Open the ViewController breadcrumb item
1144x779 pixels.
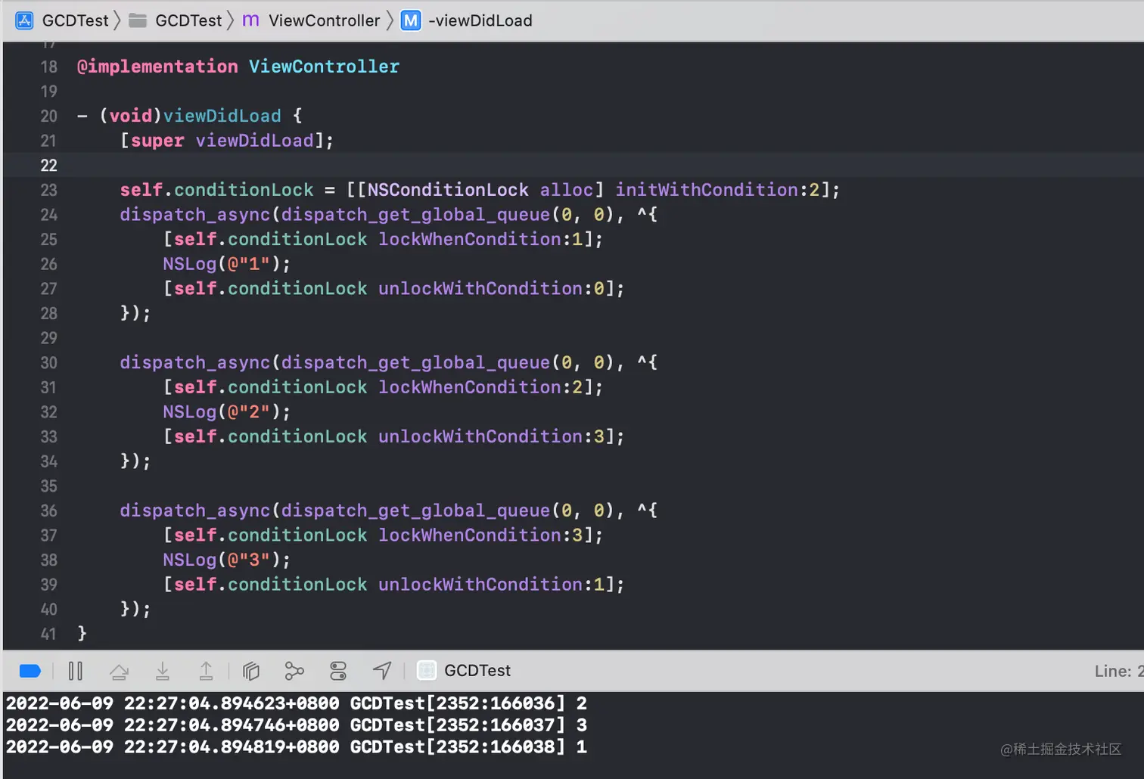[324, 20]
